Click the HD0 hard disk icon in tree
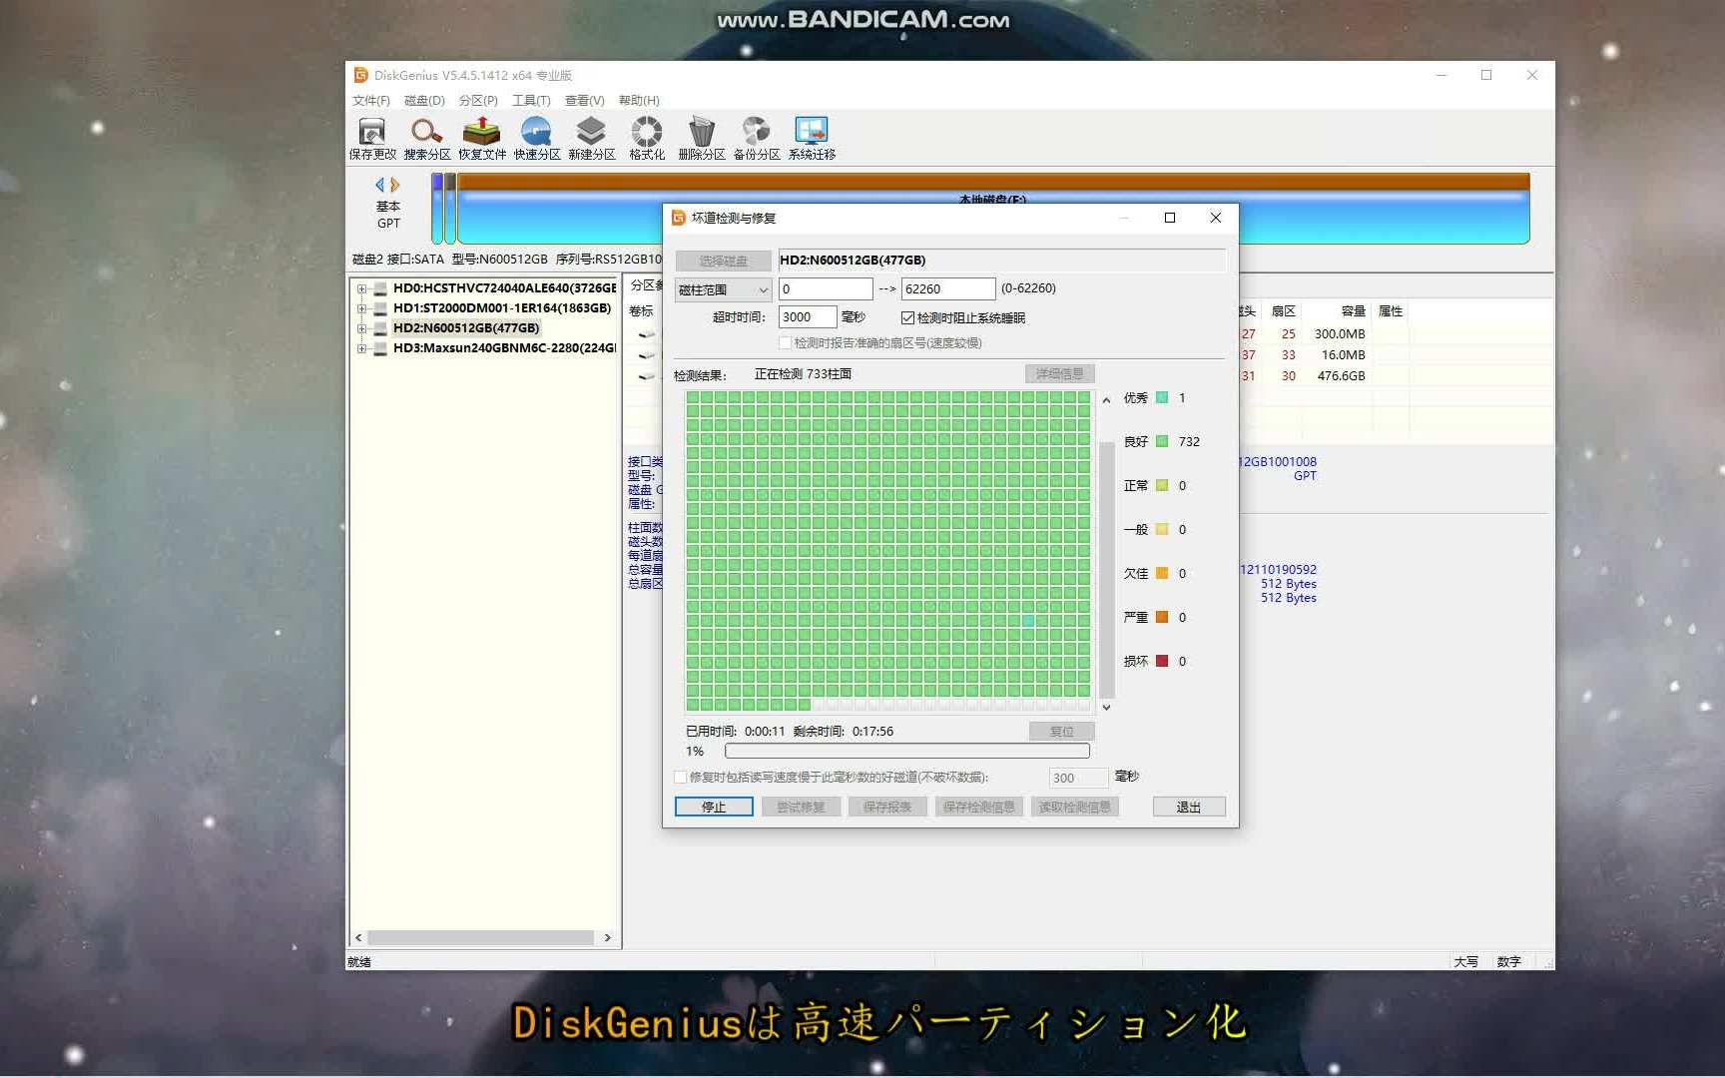This screenshot has width=1725, height=1078. pyautogui.click(x=380, y=288)
